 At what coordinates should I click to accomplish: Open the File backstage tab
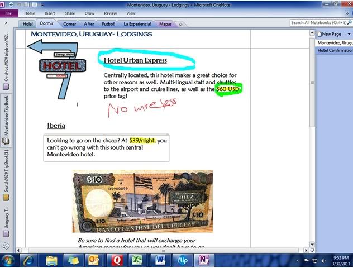pyautogui.click(x=8, y=13)
